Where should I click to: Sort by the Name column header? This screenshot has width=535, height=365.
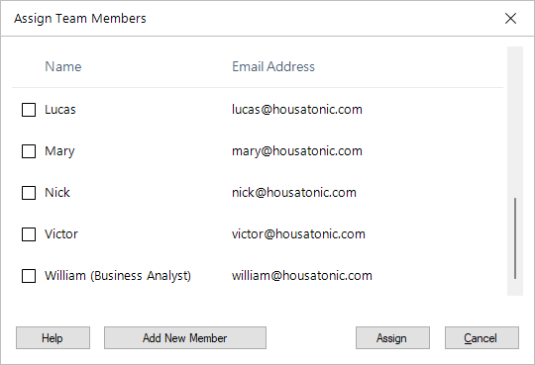[x=63, y=66]
